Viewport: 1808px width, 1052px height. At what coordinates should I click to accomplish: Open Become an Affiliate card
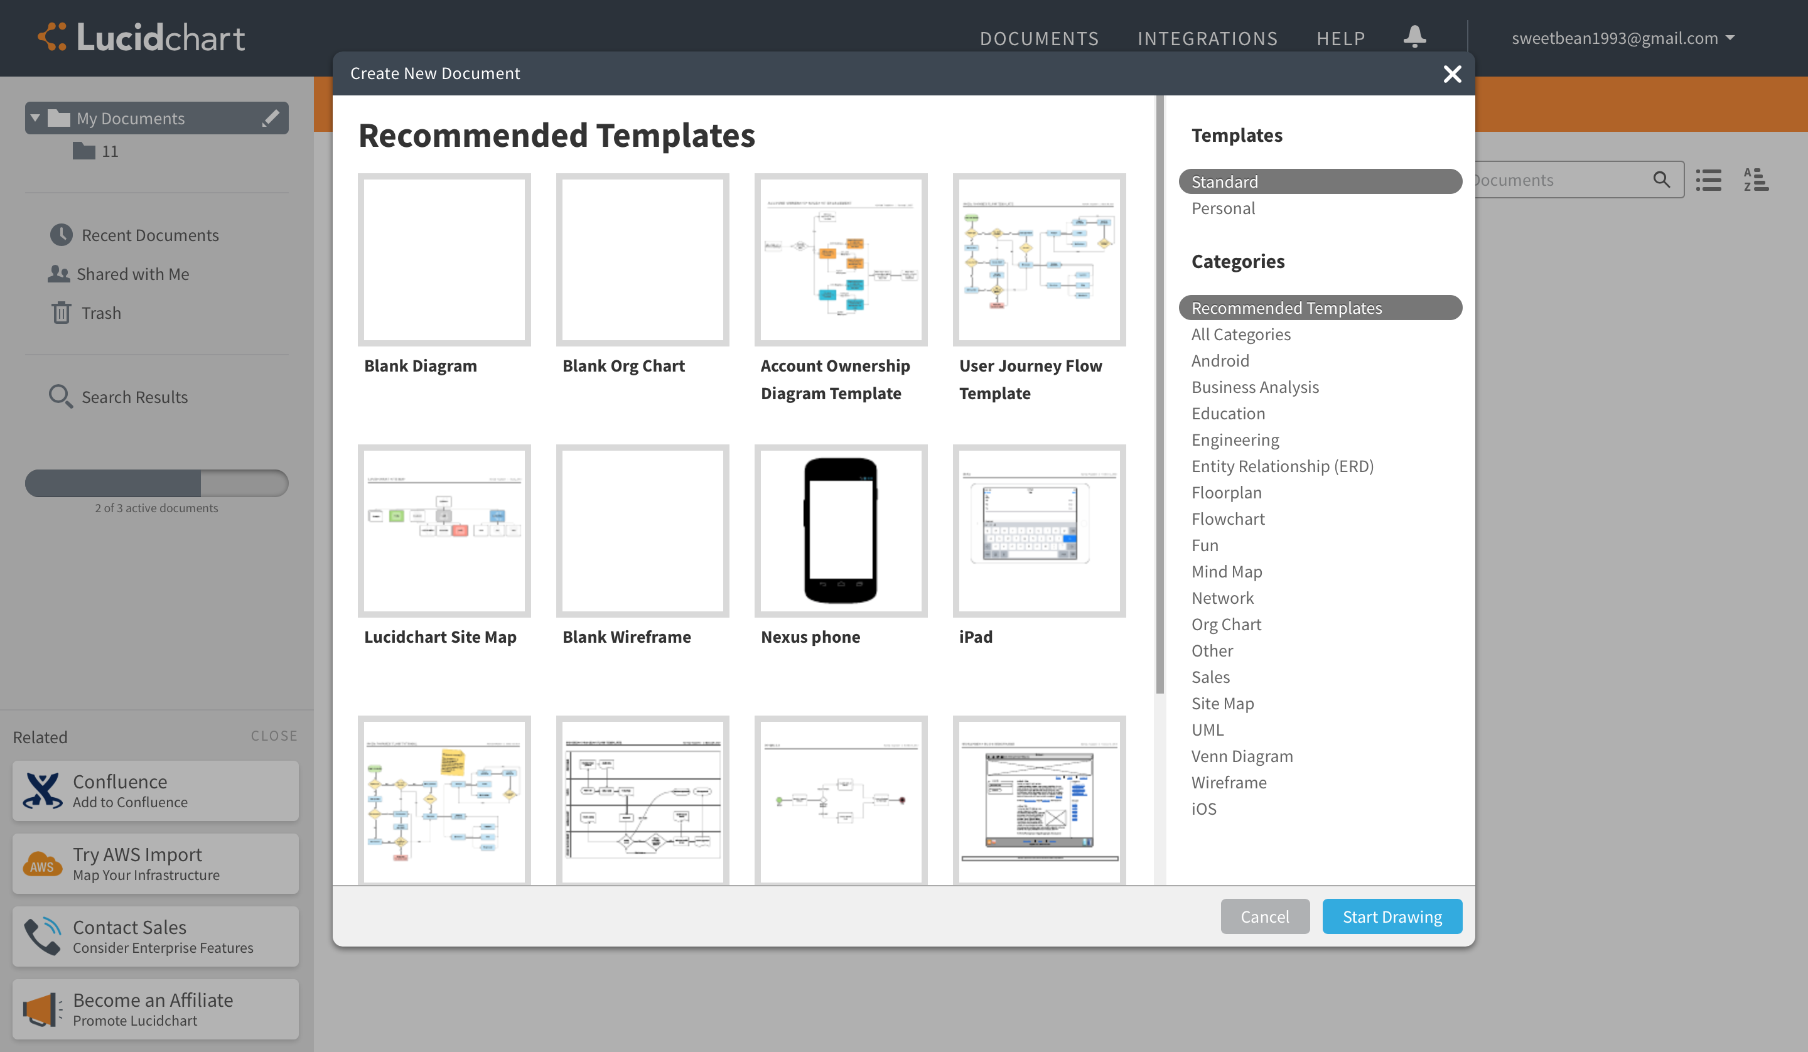click(x=155, y=1009)
